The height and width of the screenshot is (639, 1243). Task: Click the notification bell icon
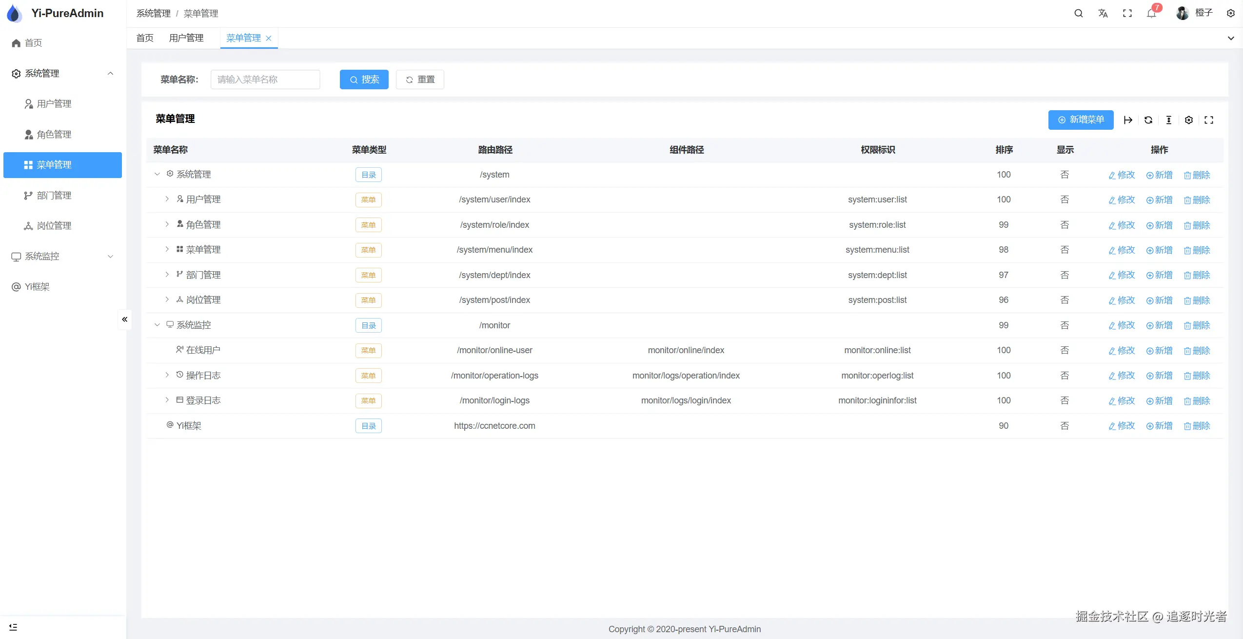coord(1151,14)
